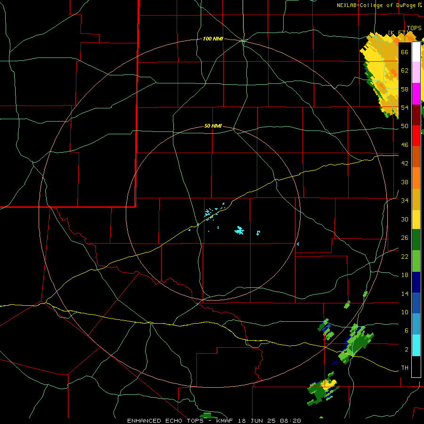Screen dimensions: 424x424
Task: Click the legend value 46
Action: tap(405, 145)
